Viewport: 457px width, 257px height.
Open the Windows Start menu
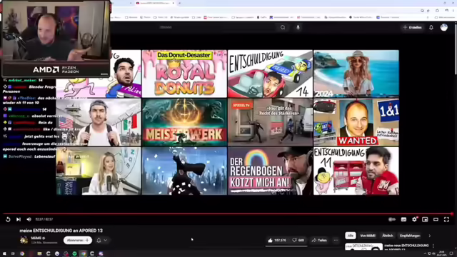pyautogui.click(x=4, y=253)
